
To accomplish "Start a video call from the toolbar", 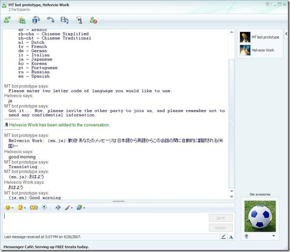I will coord(36,20).
